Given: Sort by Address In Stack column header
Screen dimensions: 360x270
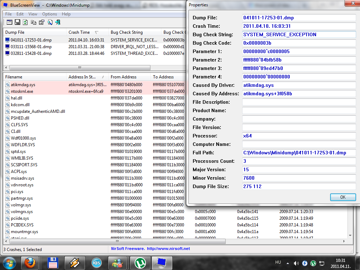Looking at the screenshot, I should click(88, 77).
